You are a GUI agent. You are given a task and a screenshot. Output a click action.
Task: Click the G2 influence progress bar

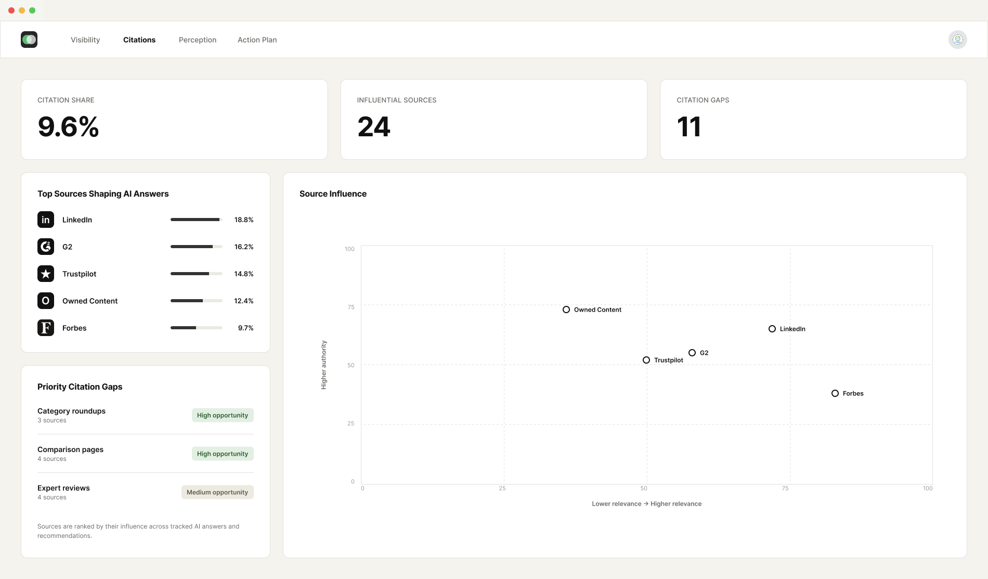click(x=197, y=247)
